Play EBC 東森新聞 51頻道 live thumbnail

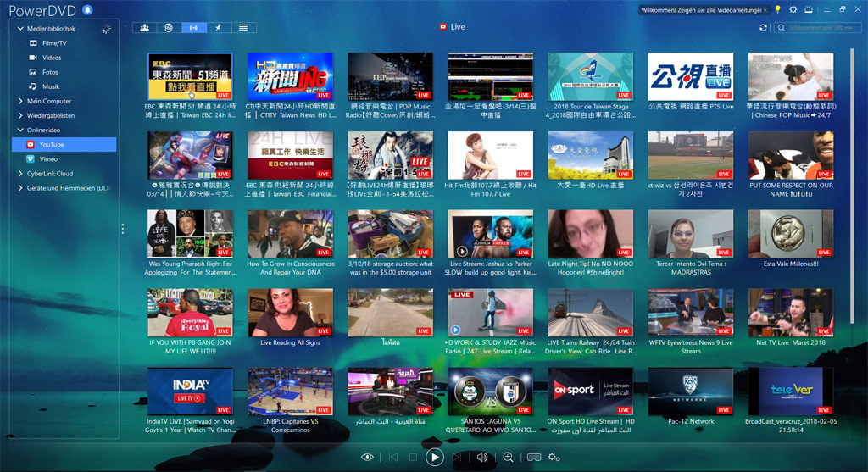click(x=190, y=76)
